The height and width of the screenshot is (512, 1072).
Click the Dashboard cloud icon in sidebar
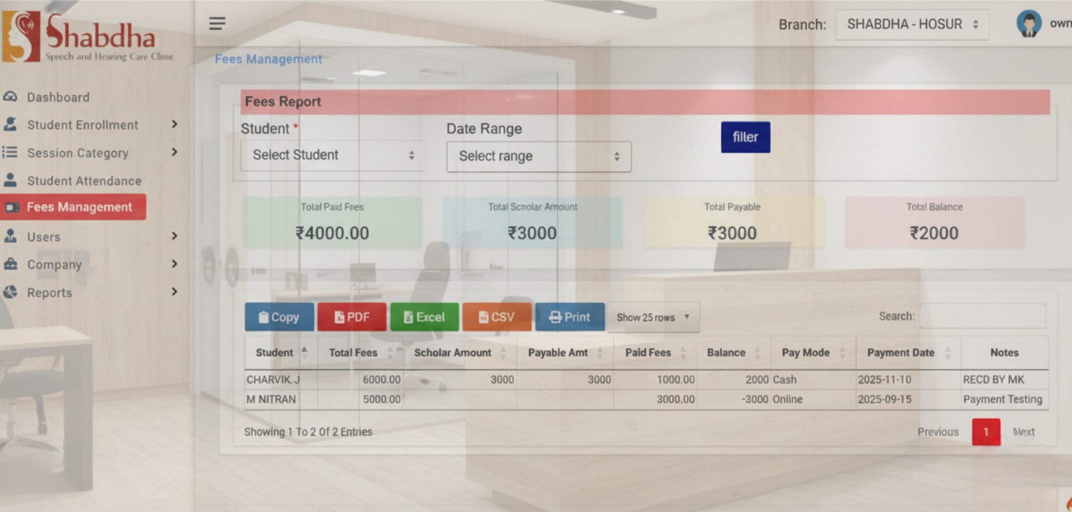point(10,97)
